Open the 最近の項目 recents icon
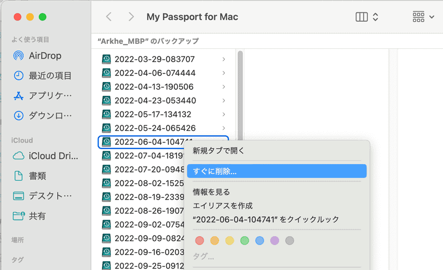443x270 pixels. point(19,76)
